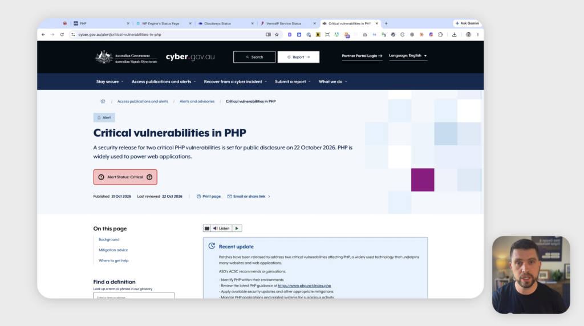Click the Alert Status: Critical badge
This screenshot has height=326, width=584.
pyautogui.click(x=125, y=177)
